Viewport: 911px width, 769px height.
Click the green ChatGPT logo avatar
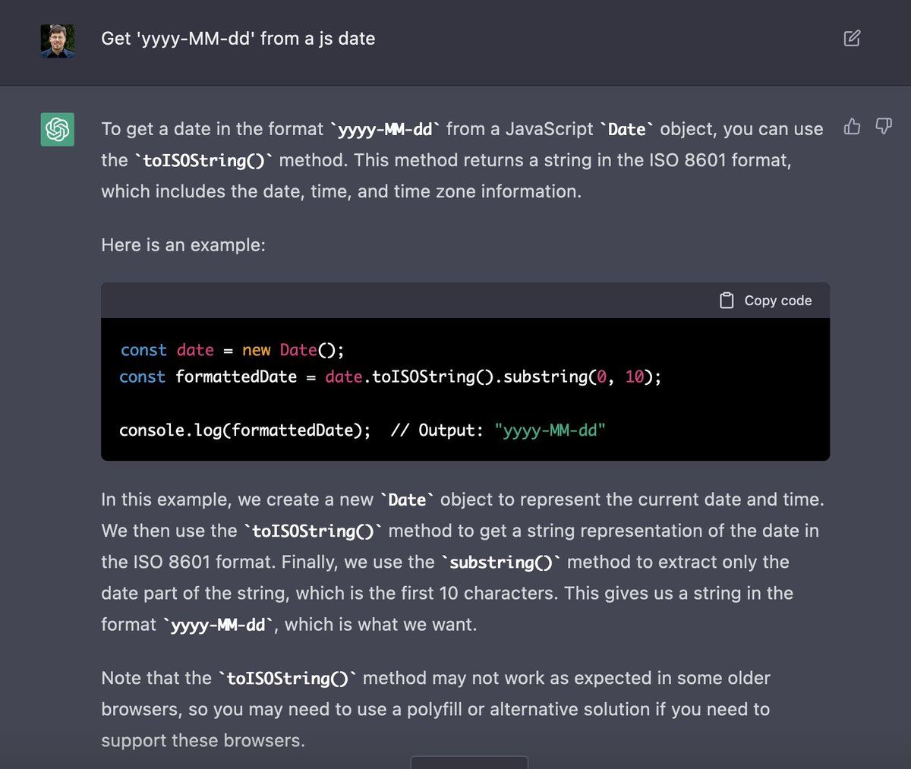58,129
